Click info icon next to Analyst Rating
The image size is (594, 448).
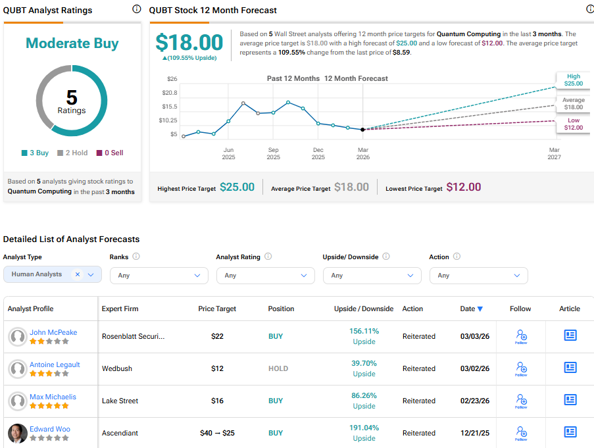tap(268, 257)
